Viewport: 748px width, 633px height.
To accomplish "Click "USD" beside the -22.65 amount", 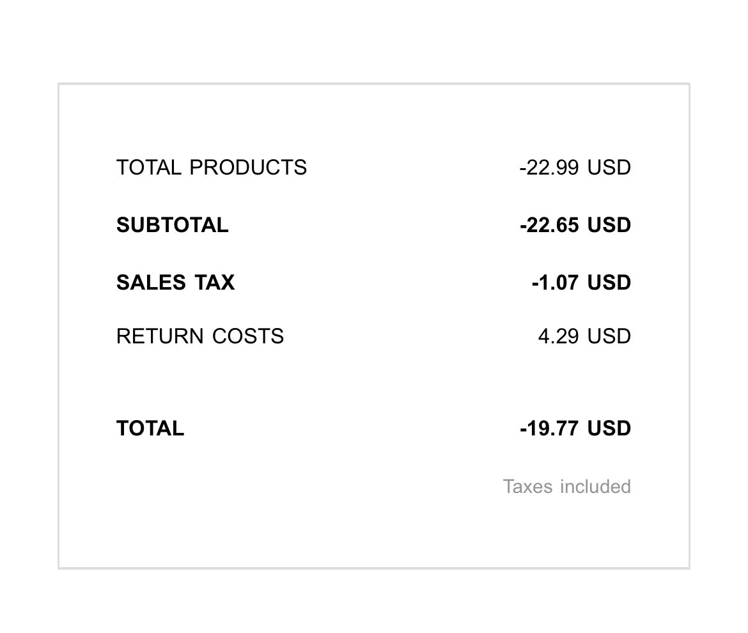I will click(x=609, y=225).
